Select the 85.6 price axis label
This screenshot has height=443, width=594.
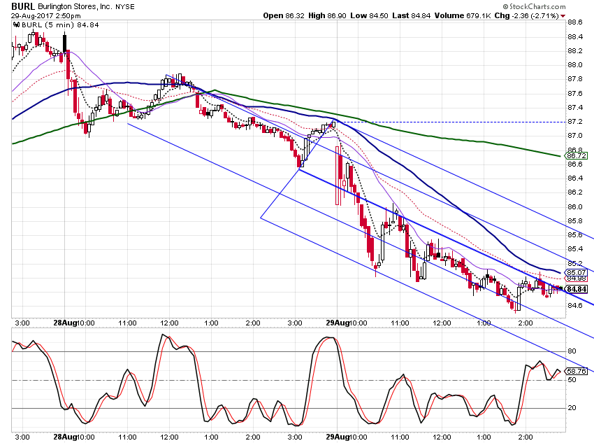(x=575, y=234)
